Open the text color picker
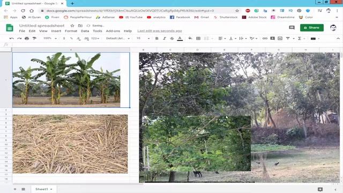This screenshot has width=343, height=193. tap(180, 38)
